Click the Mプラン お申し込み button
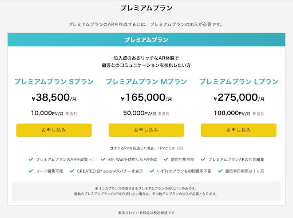Image resolution: width=293 pixels, height=218 pixels. coord(146,130)
